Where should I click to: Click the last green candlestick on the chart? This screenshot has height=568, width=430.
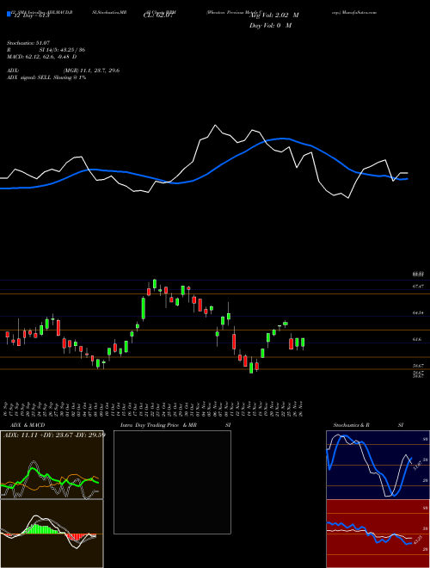click(x=303, y=343)
